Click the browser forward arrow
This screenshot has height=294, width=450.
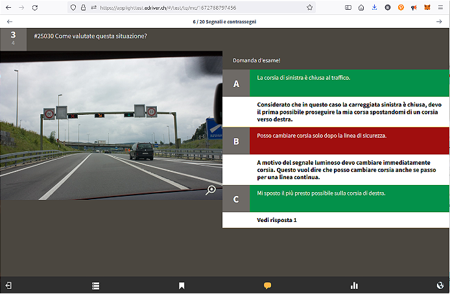[21, 8]
